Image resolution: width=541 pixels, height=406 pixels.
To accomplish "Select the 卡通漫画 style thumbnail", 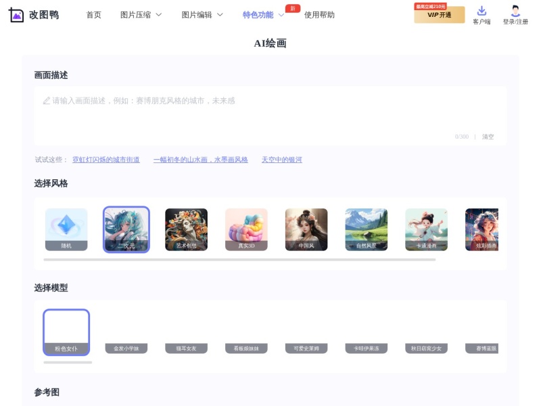I will (427, 229).
